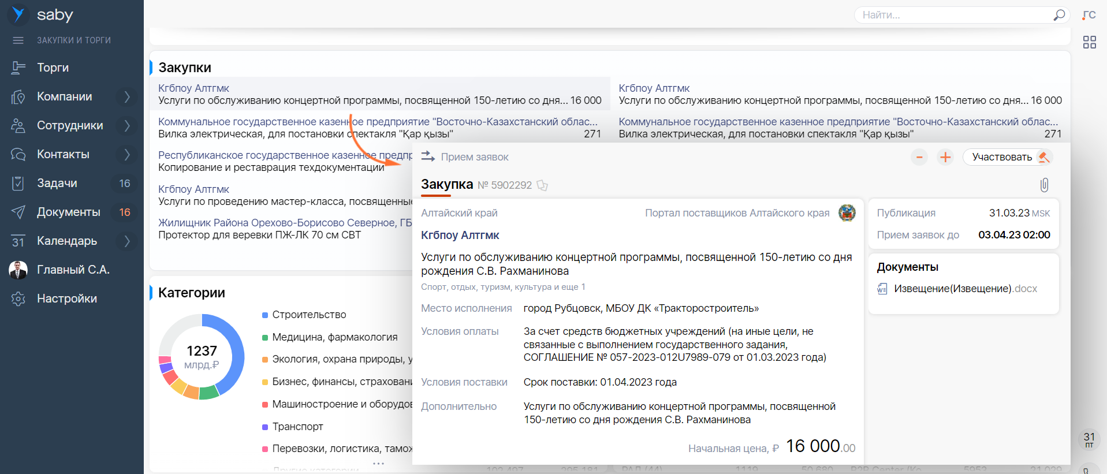The height and width of the screenshot is (474, 1107).
Task: Click the orange plus icon in purchase card
Action: tap(945, 157)
